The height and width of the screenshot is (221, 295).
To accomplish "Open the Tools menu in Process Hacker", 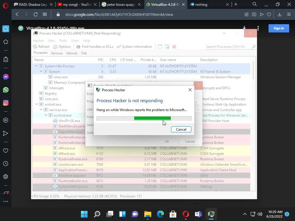I will pos(63,40).
